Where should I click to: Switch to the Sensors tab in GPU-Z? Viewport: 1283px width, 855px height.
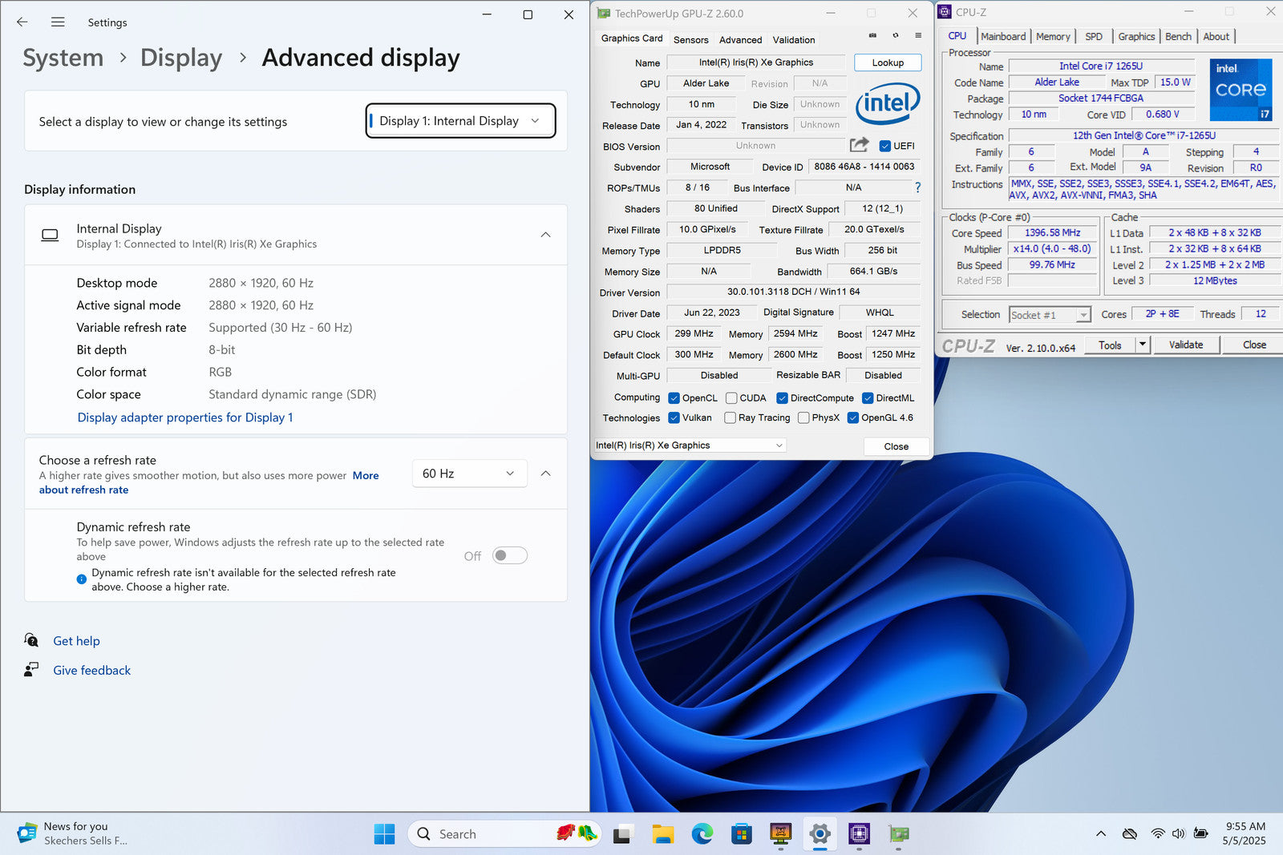690,39
